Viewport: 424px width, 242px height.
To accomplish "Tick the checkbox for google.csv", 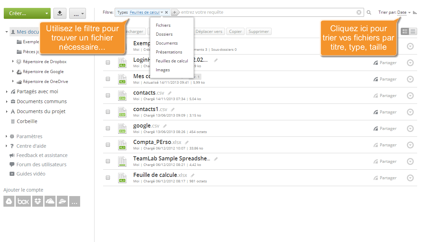I will [x=108, y=128].
